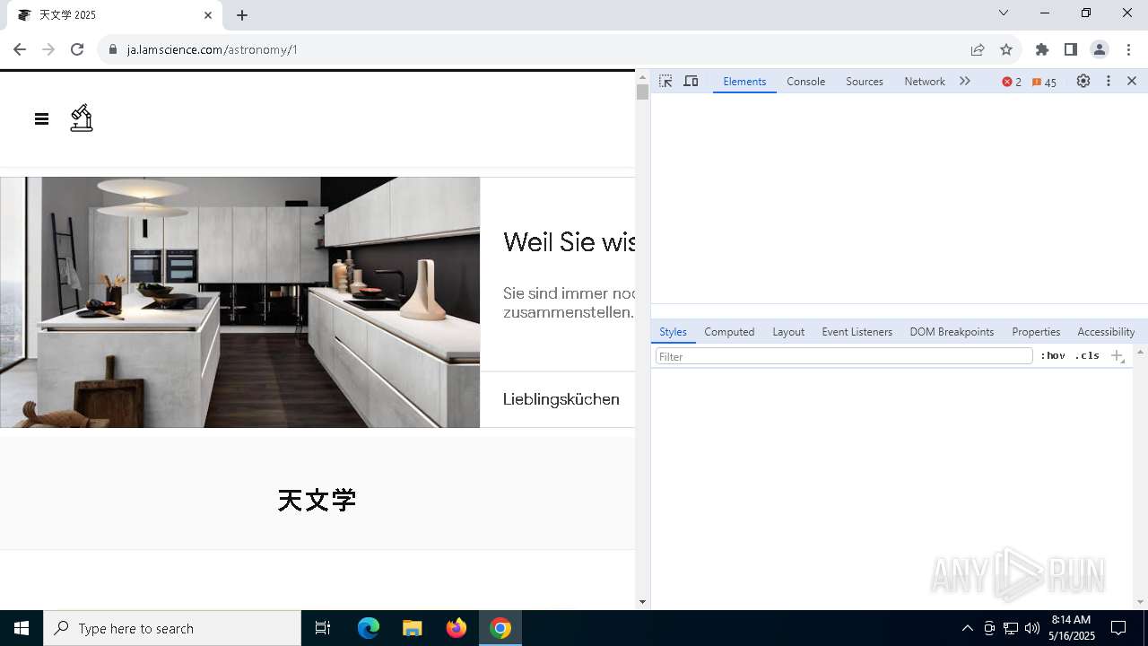The width and height of the screenshot is (1148, 646).
Task: Show the 45 issues badge
Action: 1044,82
